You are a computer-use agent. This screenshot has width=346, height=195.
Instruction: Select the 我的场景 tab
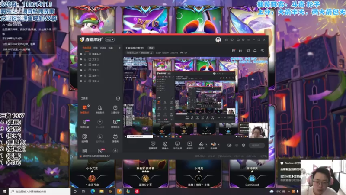(x=87, y=48)
